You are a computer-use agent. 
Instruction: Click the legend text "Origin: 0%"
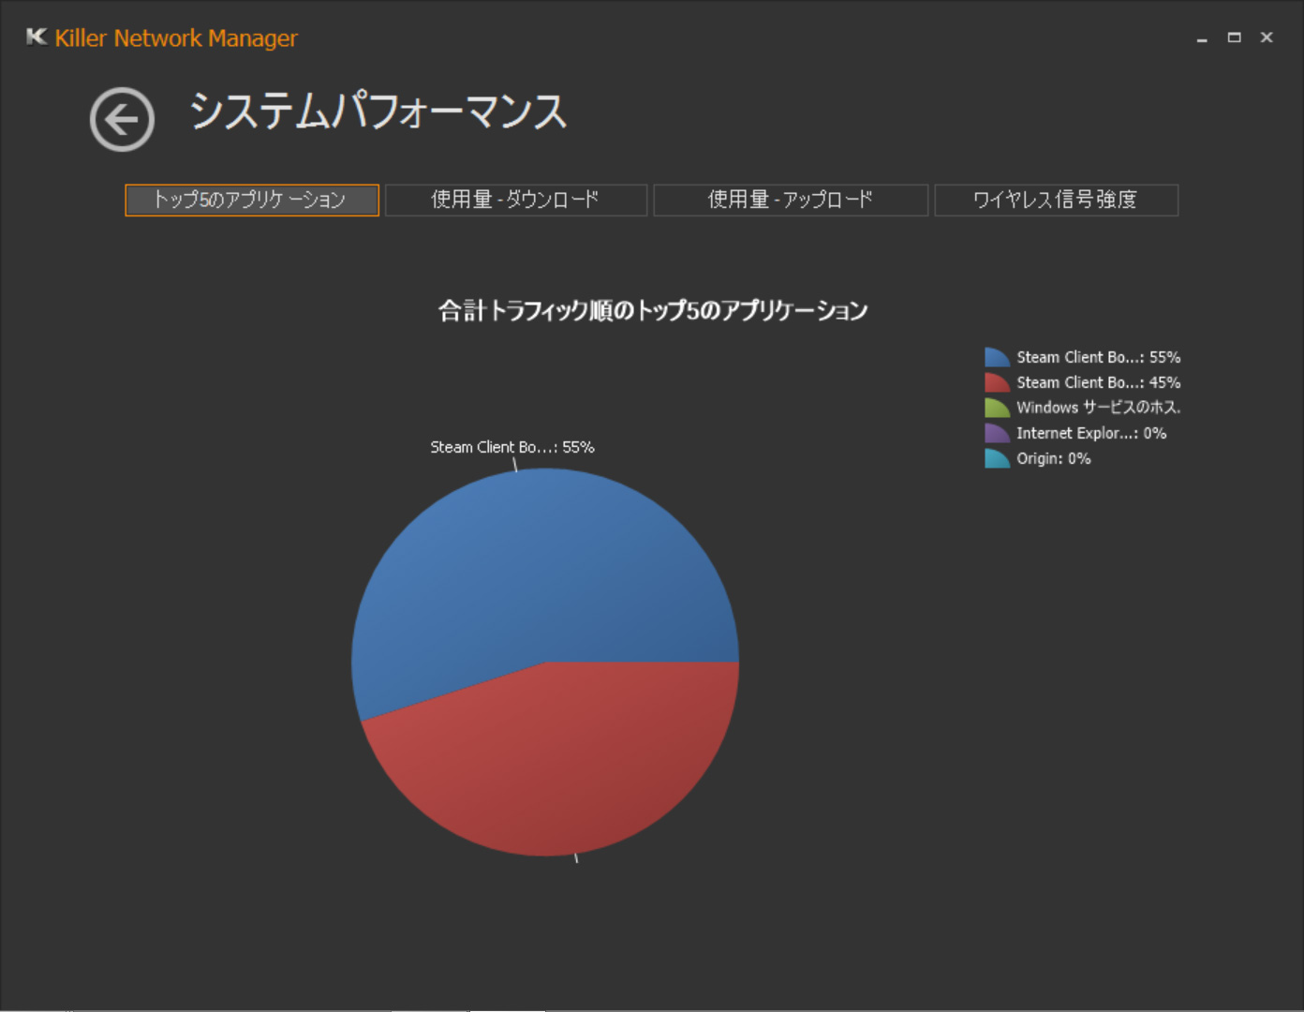point(1054,458)
